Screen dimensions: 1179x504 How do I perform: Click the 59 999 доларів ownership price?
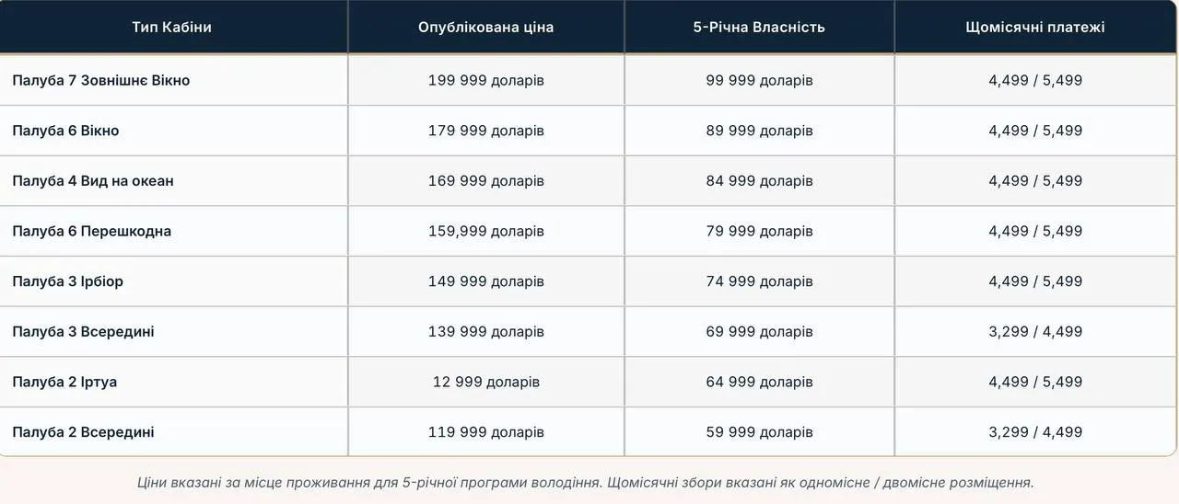tap(759, 432)
